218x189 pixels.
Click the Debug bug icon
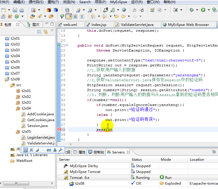[192, 10]
